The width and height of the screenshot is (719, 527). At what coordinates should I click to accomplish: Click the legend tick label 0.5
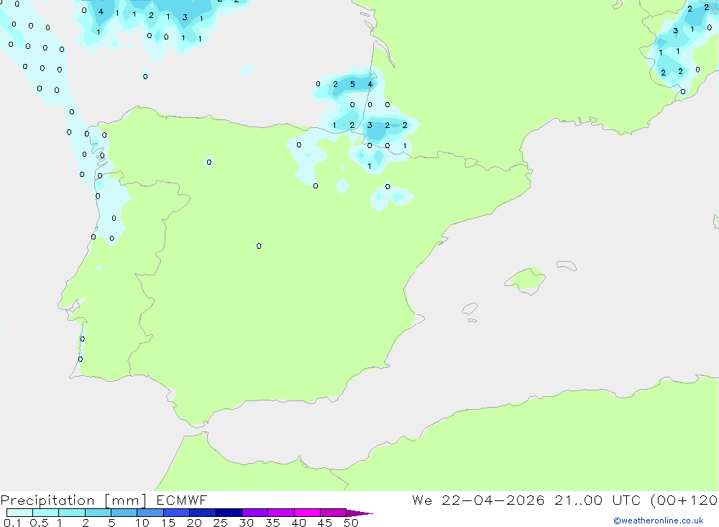pyautogui.click(x=39, y=523)
